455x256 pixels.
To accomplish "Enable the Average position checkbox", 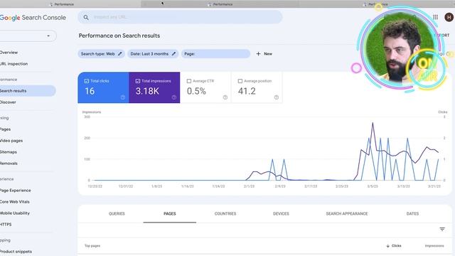I will 240,81.
